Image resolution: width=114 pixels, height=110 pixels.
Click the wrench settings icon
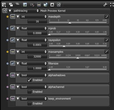pyautogui.click(x=105, y=5)
